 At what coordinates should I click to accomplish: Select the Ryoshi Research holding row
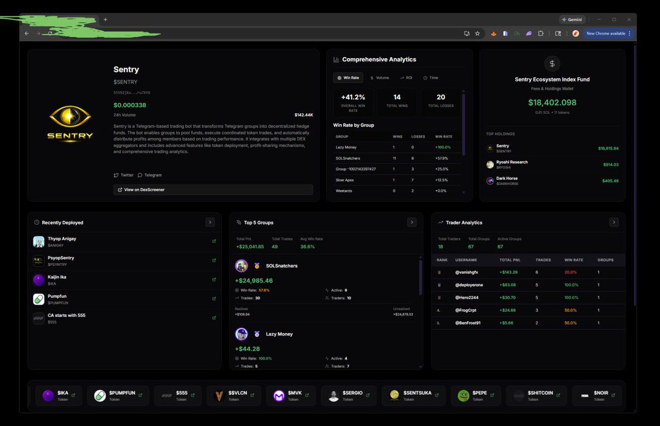coord(552,164)
